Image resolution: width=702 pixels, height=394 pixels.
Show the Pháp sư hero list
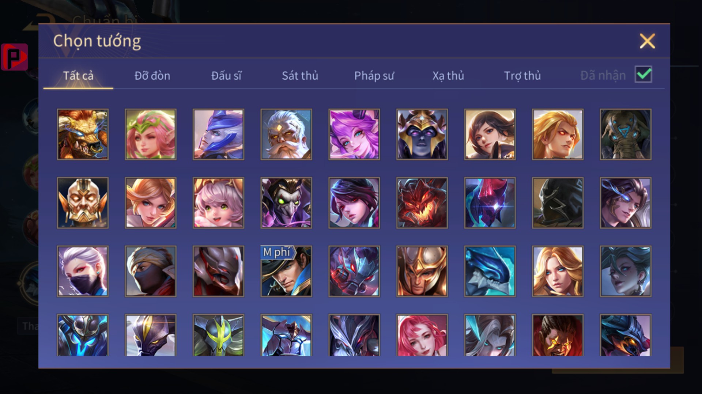[374, 76]
